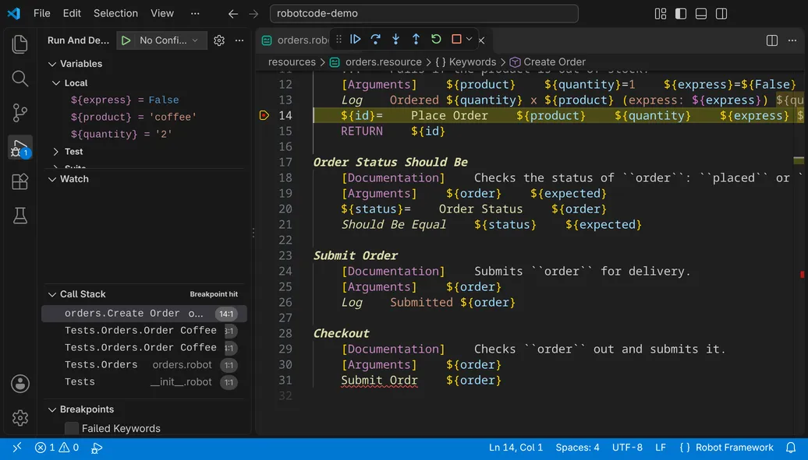Restart the debug session
Viewport: 808px width, 460px height.
click(436, 39)
